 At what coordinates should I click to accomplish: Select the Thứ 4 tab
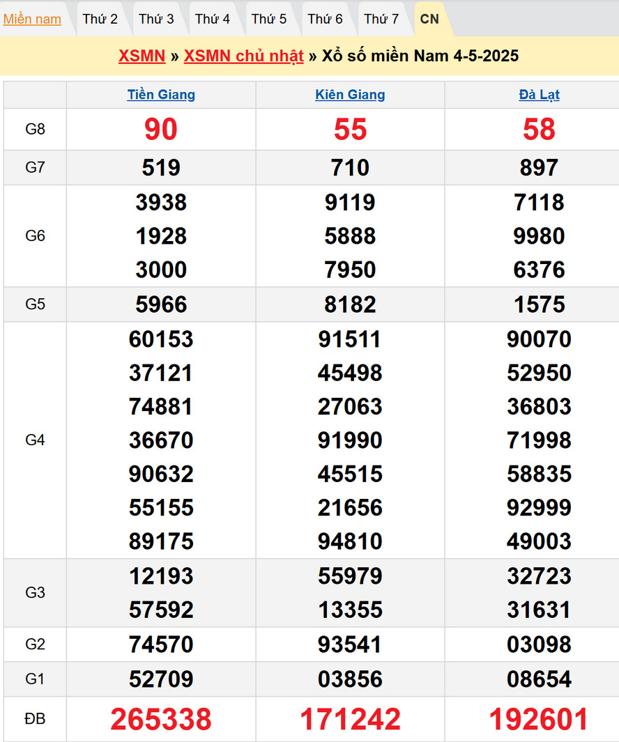coord(213,19)
